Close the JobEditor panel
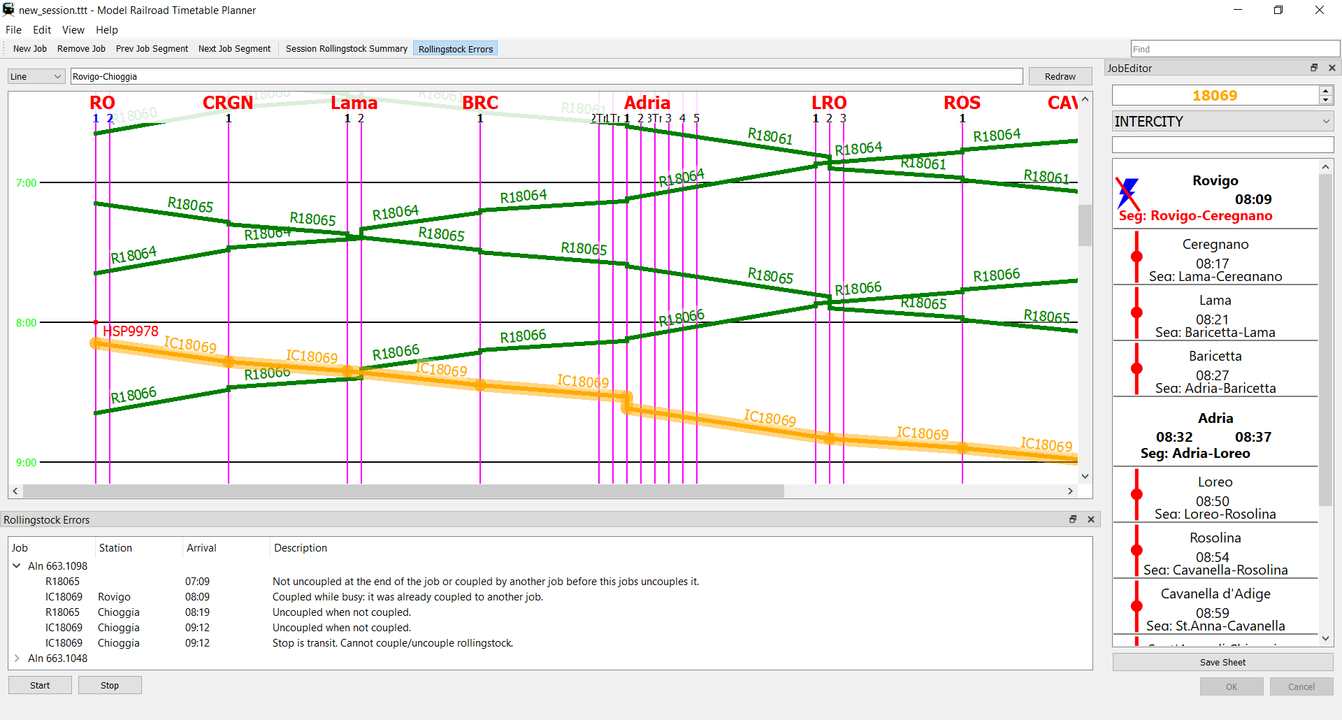Viewport: 1342px width, 720px height. click(1332, 68)
